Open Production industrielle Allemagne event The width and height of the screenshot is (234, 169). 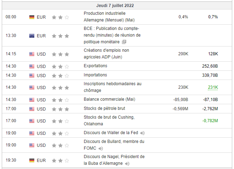tap(109, 17)
